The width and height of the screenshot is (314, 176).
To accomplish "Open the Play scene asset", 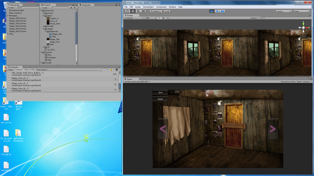I will coord(48,55).
